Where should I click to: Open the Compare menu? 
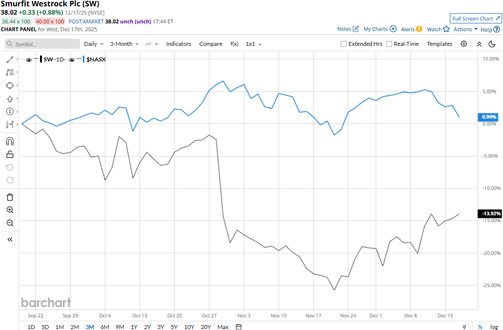[211, 44]
